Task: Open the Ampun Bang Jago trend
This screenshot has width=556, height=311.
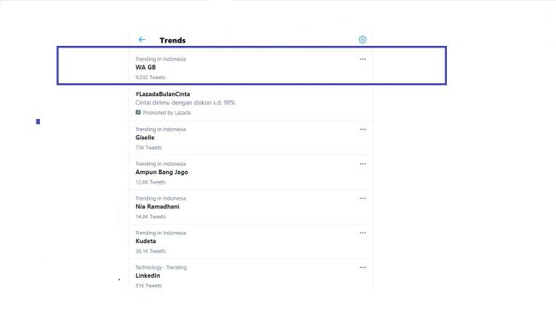Action: pos(161,172)
